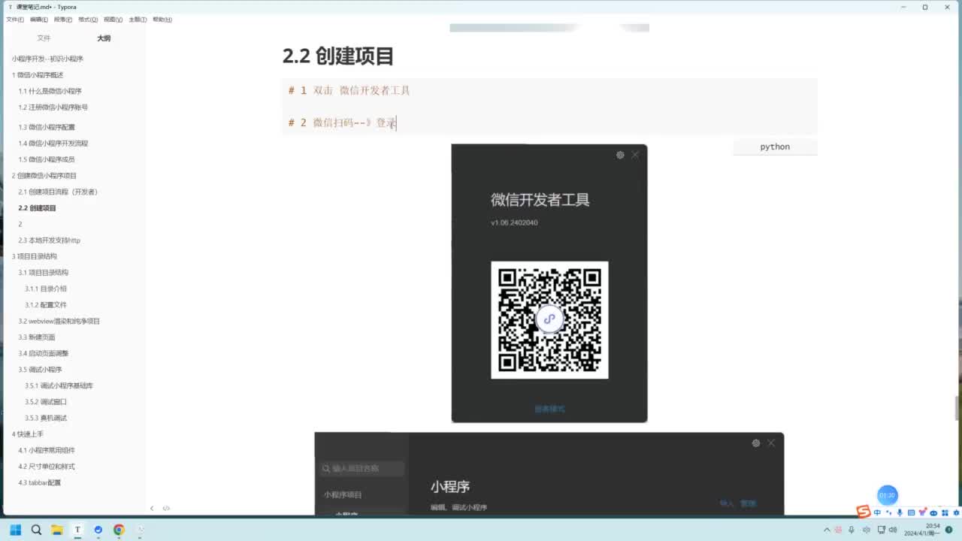Jump to outline item 4.2 尺寸单位和样式
This screenshot has width=962, height=541.
click(47, 467)
